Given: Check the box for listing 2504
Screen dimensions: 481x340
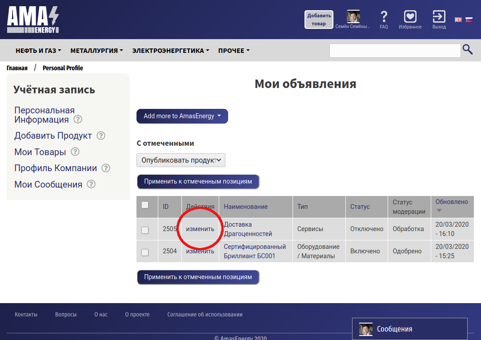Looking at the screenshot, I should coord(145,252).
